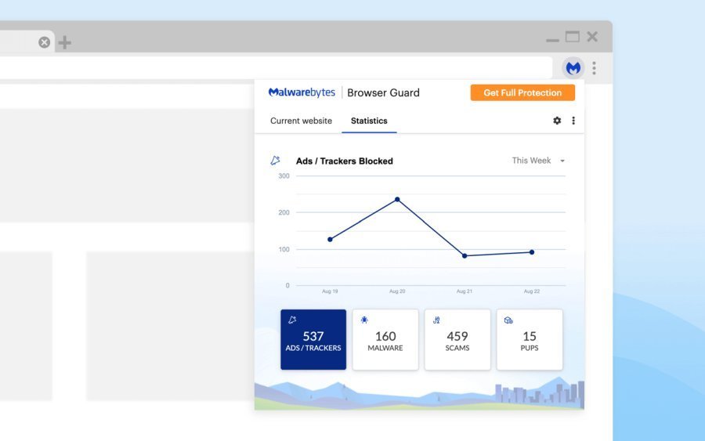This screenshot has width=705, height=441.
Task: Open the browser's vertical dots menu
Action: click(594, 68)
